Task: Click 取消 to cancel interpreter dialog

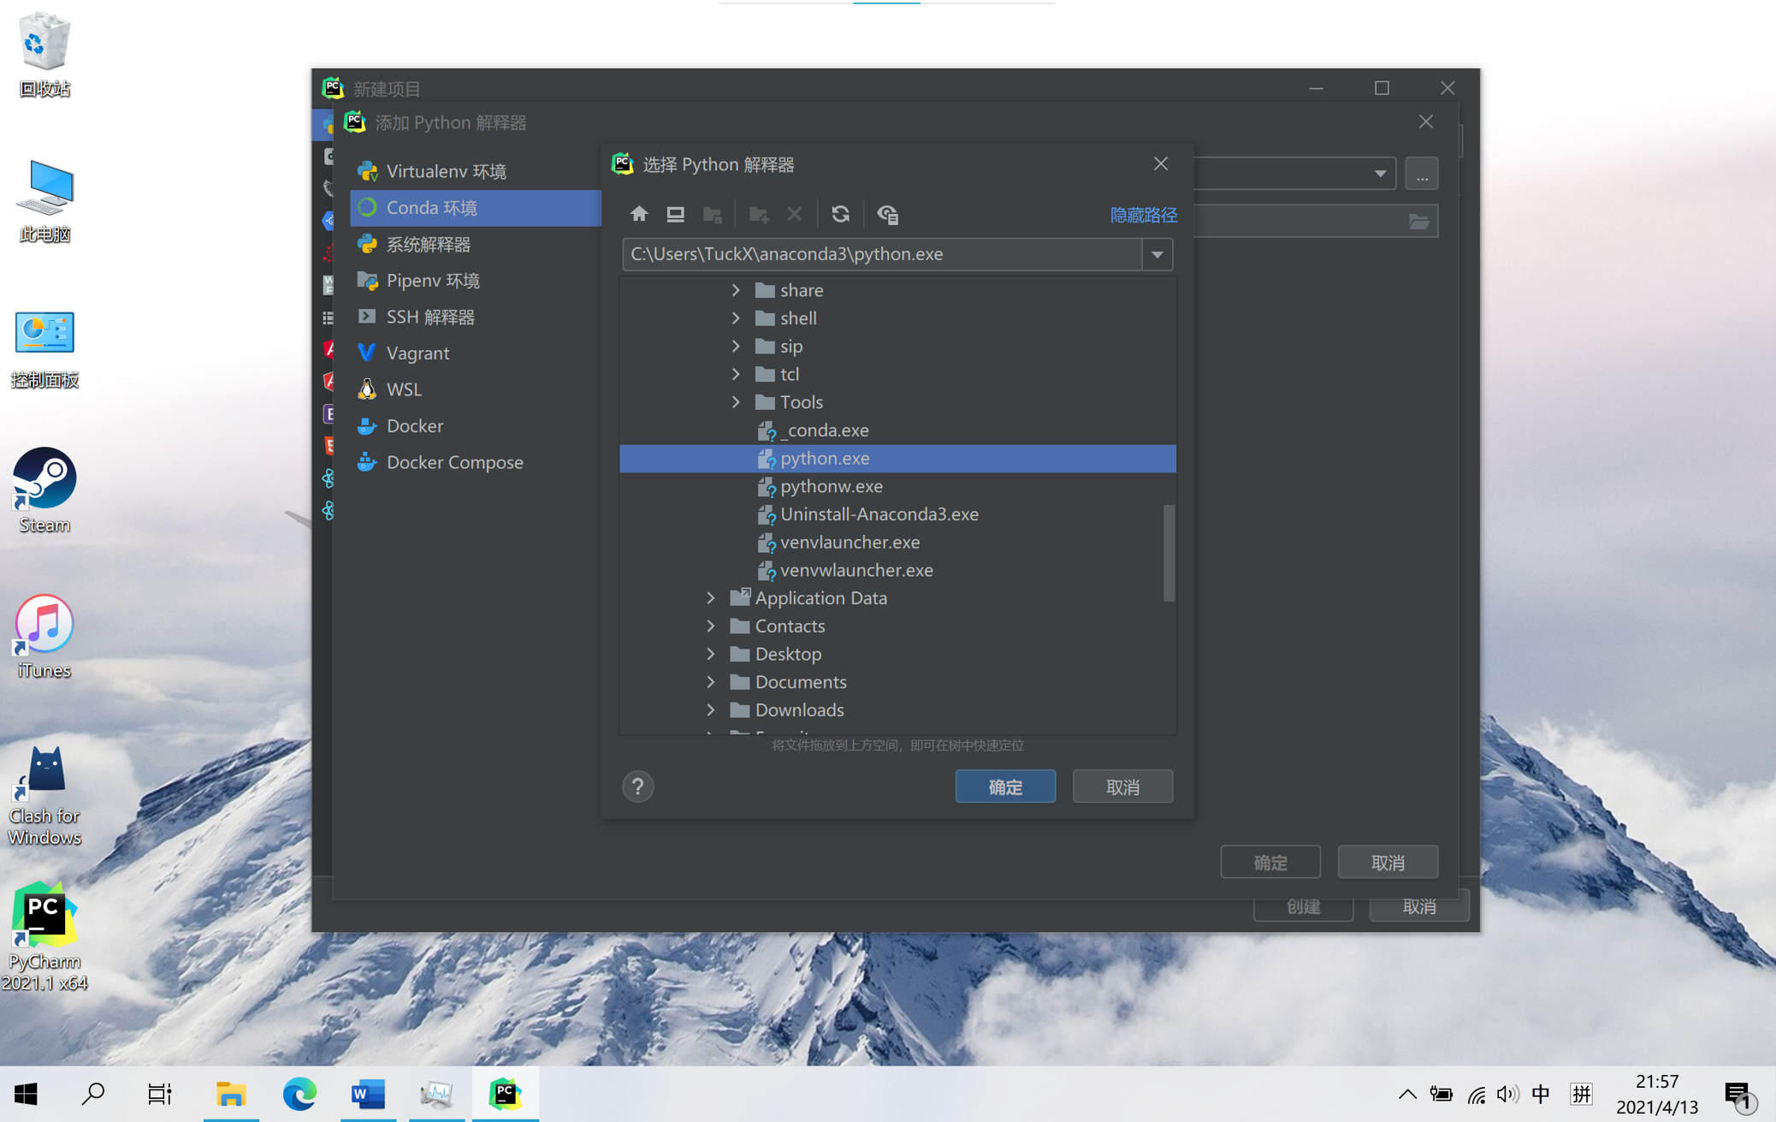Action: pyautogui.click(x=1124, y=786)
